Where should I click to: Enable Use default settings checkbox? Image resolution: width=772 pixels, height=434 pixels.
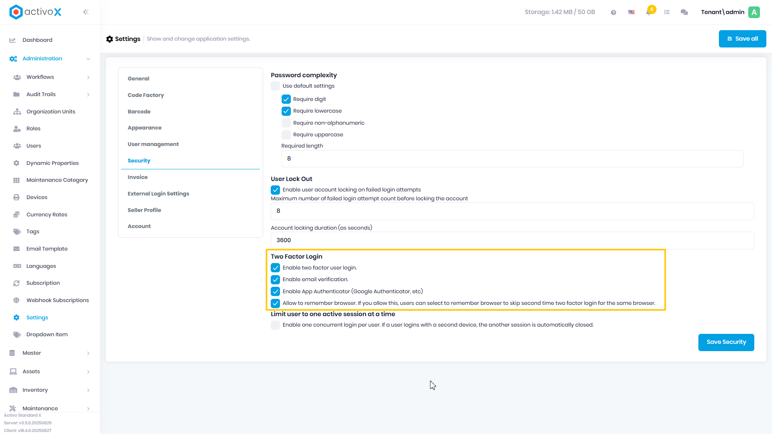(275, 86)
